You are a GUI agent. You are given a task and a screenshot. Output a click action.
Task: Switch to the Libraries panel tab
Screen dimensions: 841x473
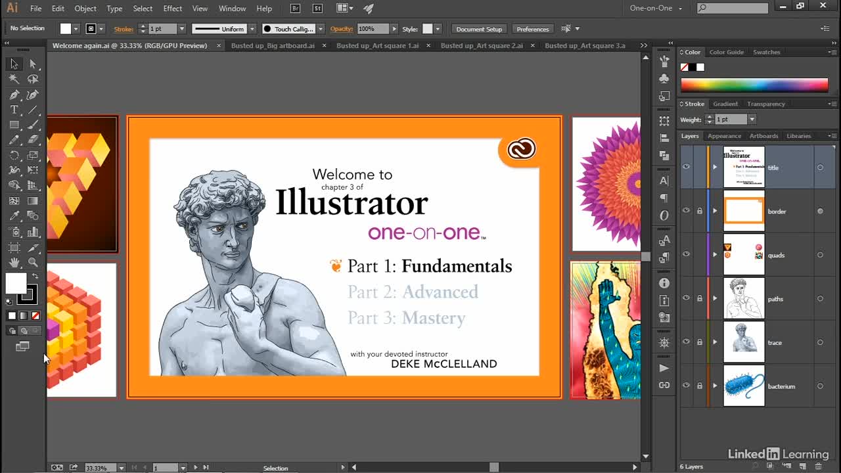coord(799,136)
